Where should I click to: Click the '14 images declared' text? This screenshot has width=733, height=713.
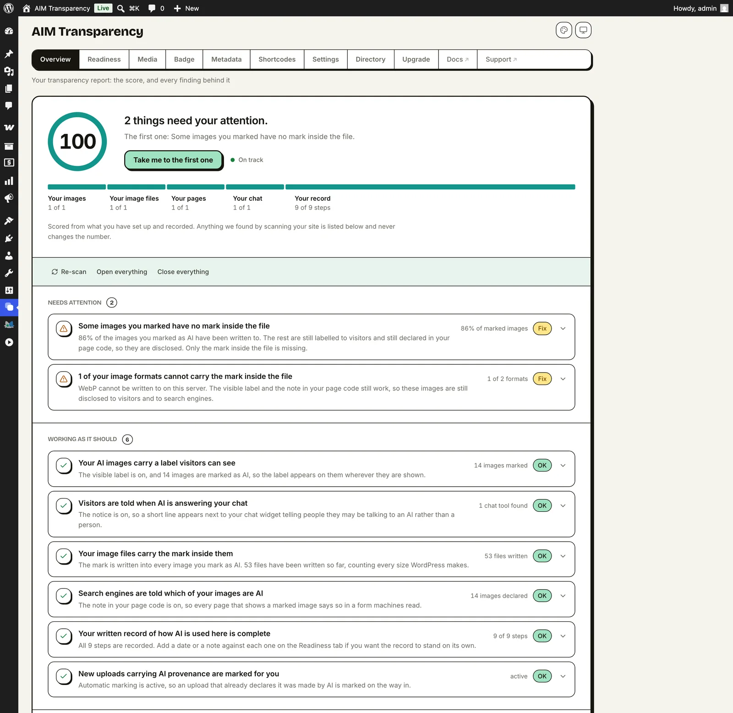(x=499, y=596)
